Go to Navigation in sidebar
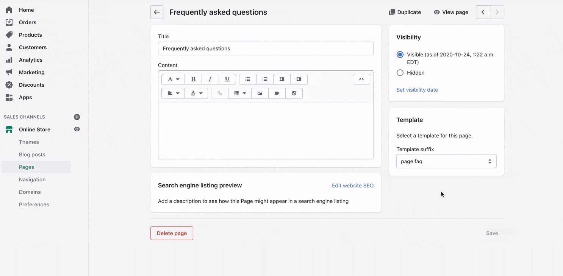Image resolution: width=563 pixels, height=276 pixels. pos(32,179)
